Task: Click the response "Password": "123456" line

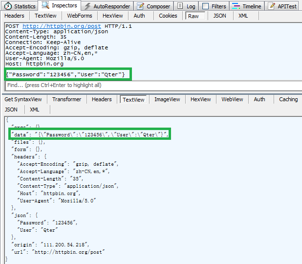Action: tap(47, 222)
